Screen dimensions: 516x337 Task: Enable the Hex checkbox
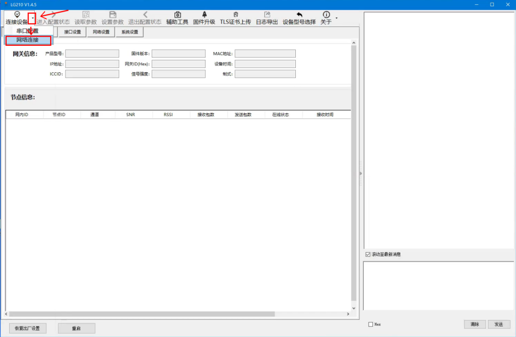pos(370,324)
